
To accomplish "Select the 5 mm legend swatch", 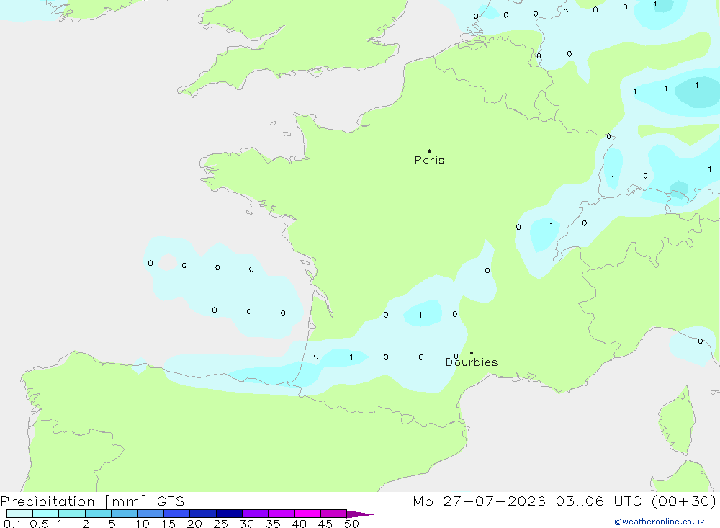I will pos(125,514).
